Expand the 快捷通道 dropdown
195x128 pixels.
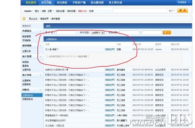[x=183, y=2]
